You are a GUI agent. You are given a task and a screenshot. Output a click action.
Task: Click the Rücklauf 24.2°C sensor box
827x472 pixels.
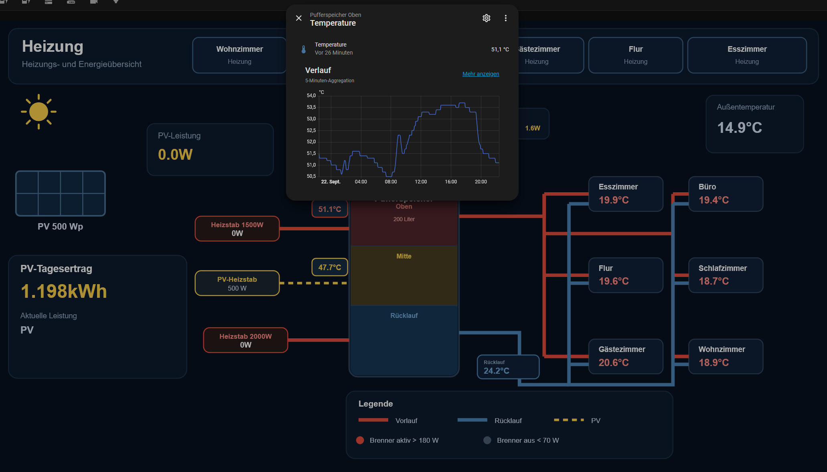[508, 367]
